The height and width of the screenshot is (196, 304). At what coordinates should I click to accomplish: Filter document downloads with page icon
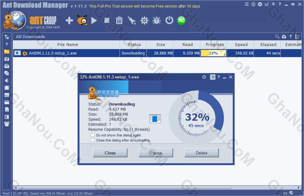(x=7, y=109)
